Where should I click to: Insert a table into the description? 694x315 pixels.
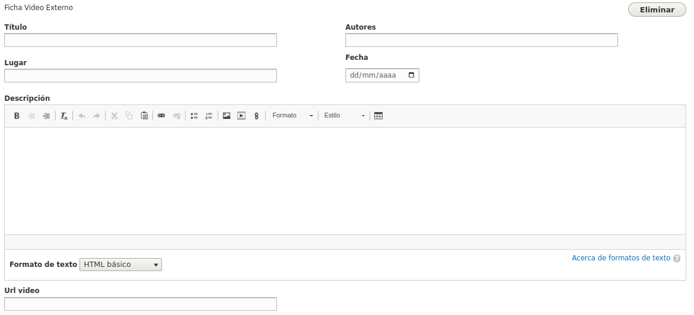[378, 116]
